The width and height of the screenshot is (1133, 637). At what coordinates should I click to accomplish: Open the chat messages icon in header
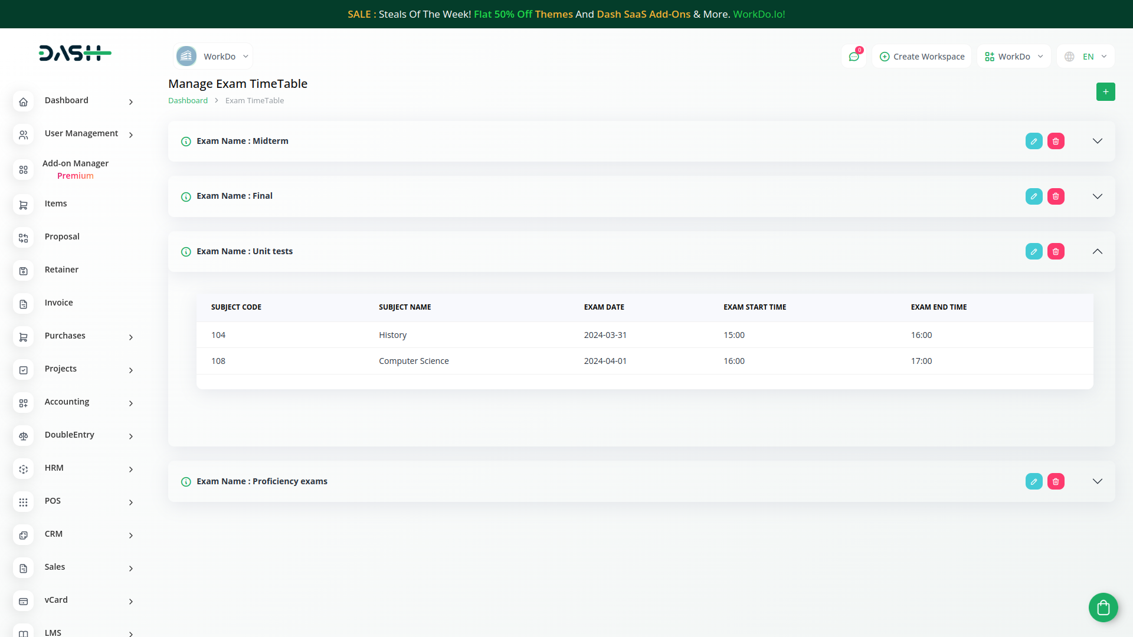coord(853,57)
